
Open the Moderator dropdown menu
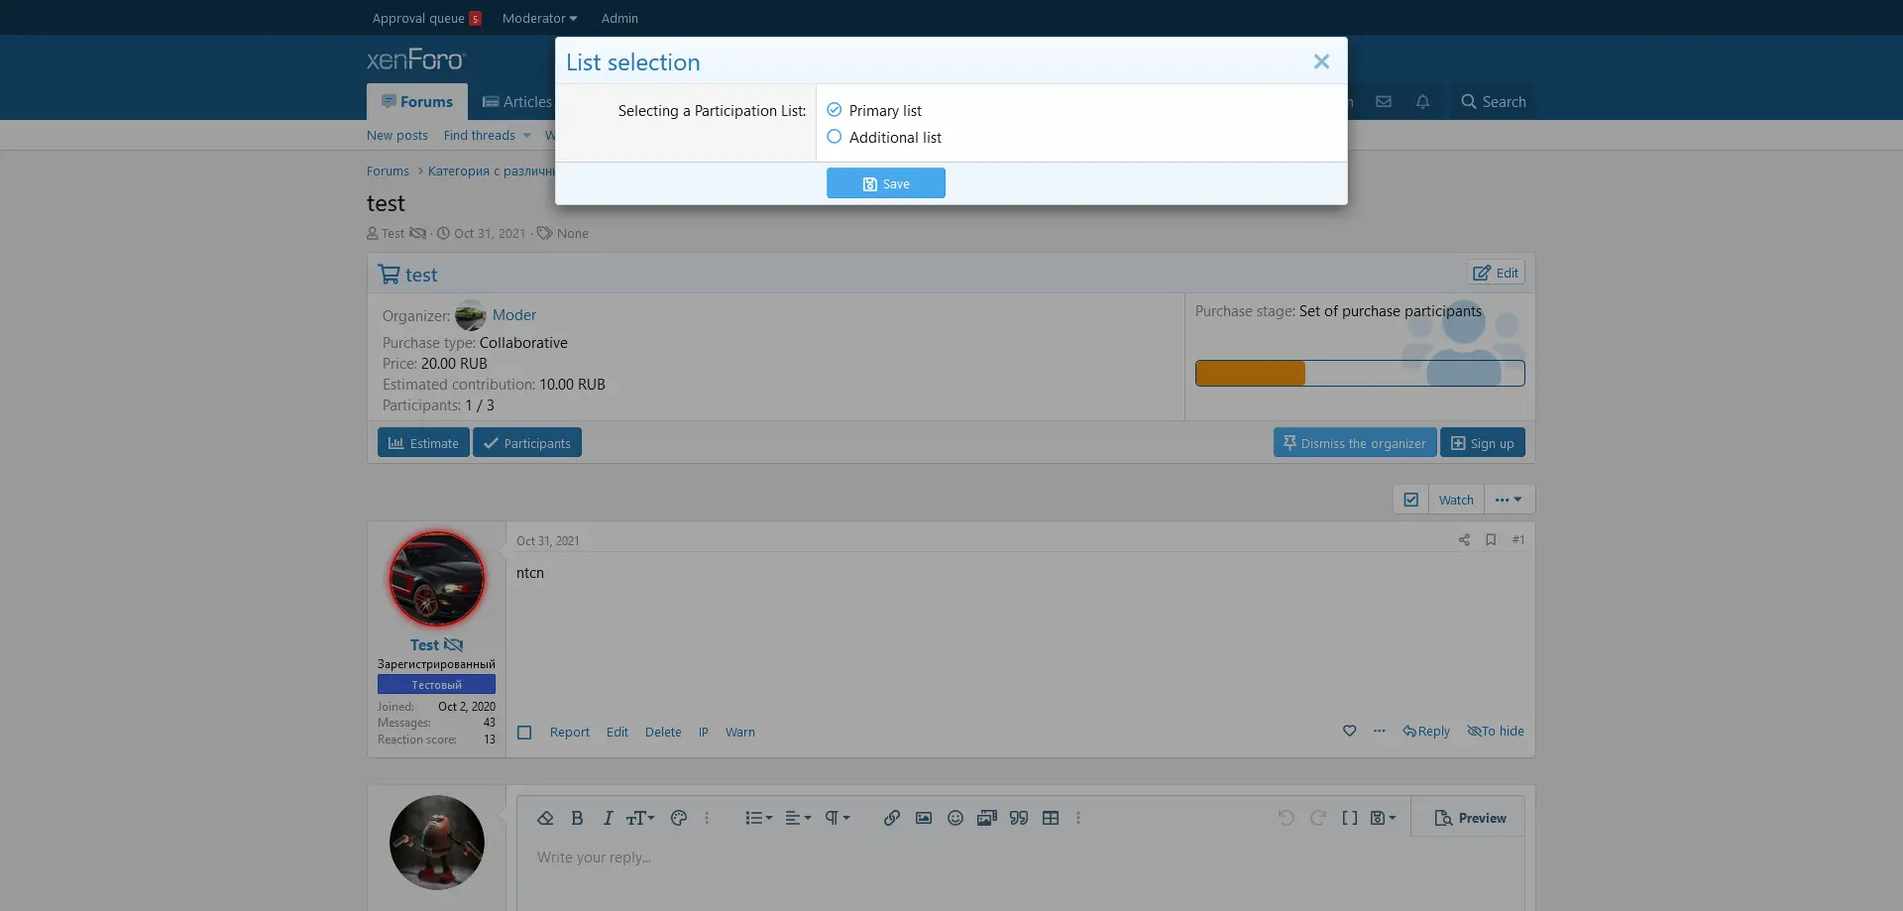click(x=539, y=18)
